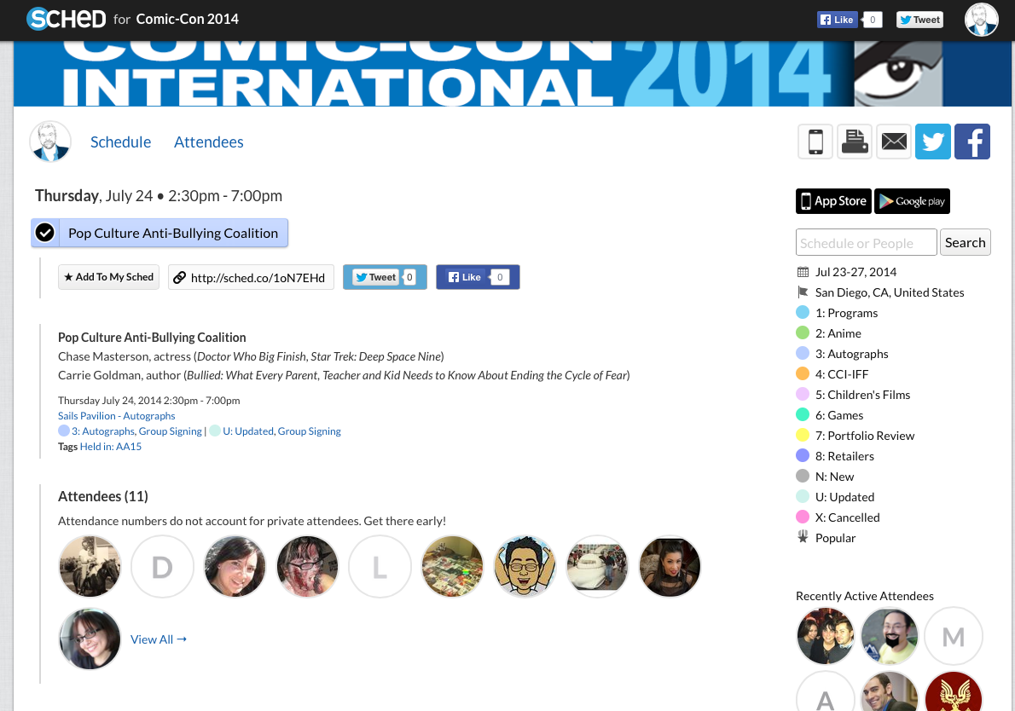Screen dimensions: 1015x711
Task: Click the calendar icon beside the dates
Action: coord(803,272)
